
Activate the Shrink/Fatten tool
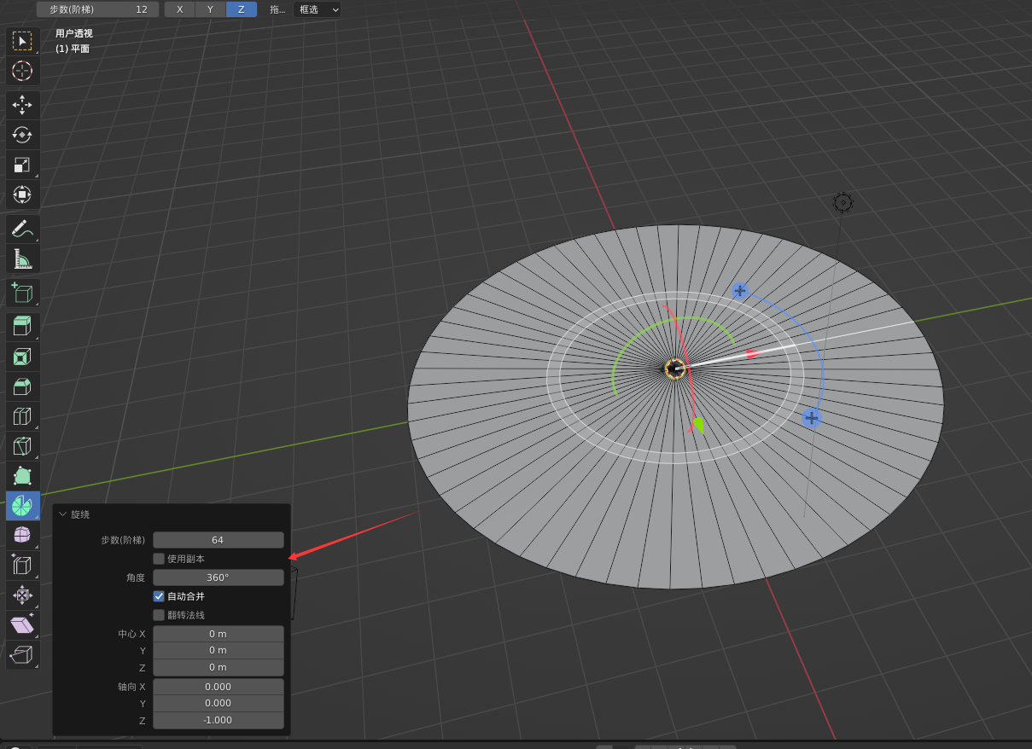coord(22,595)
